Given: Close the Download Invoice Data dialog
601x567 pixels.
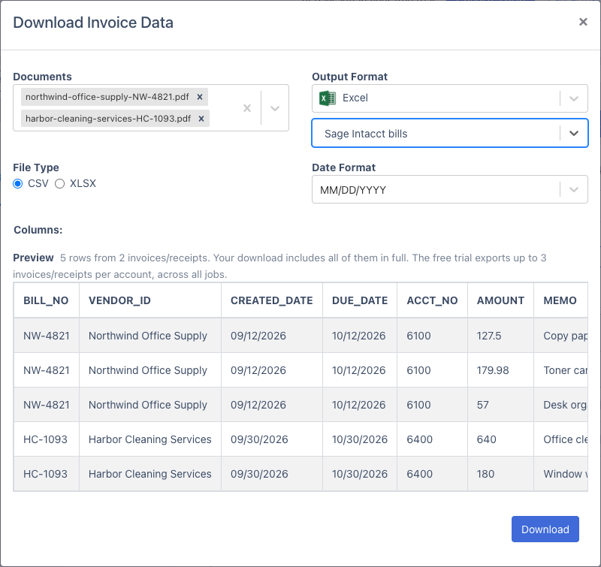Looking at the screenshot, I should tap(583, 22).
